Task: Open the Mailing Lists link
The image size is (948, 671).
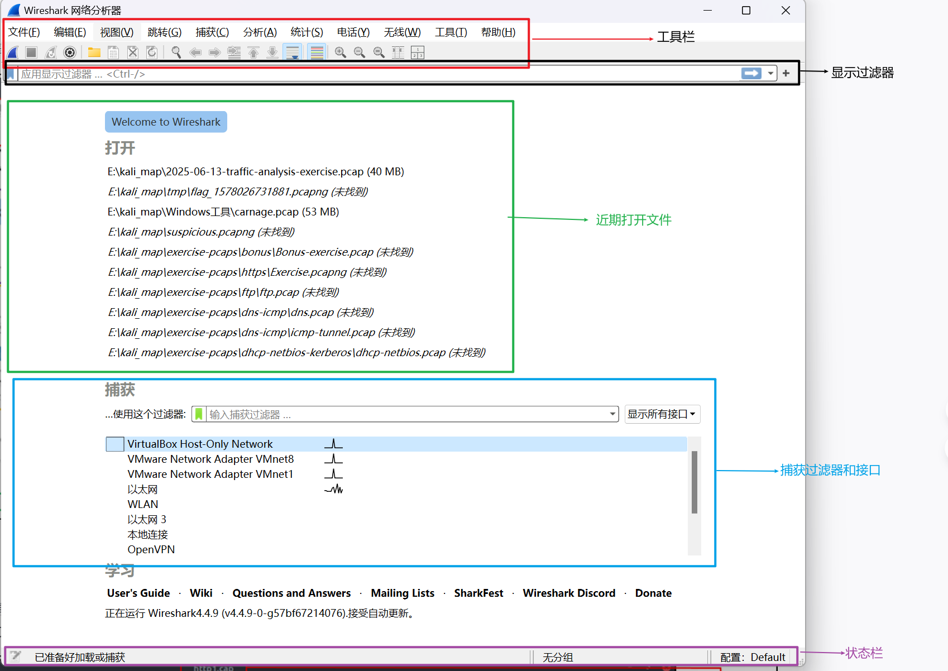Action: 403,593
